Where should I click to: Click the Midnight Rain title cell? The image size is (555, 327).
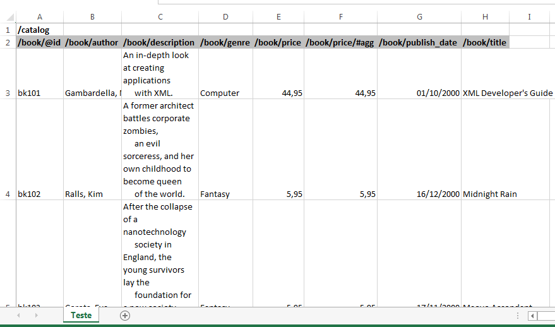tap(490, 194)
